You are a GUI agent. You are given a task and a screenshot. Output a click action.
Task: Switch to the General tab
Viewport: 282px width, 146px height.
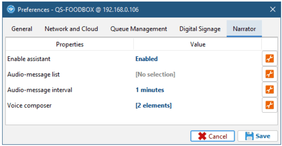click(22, 29)
